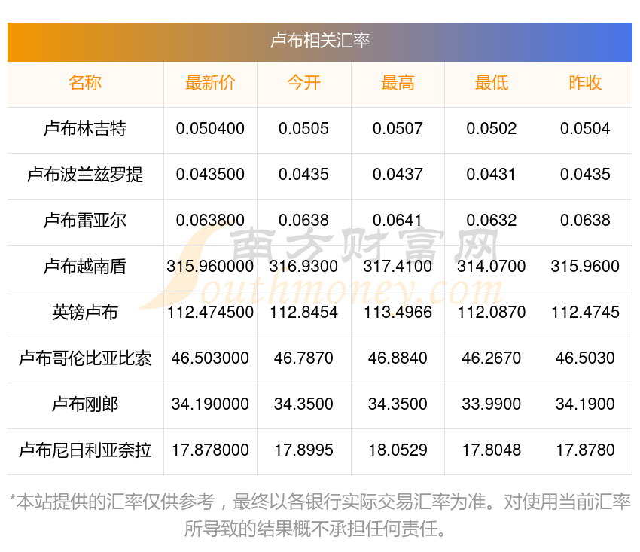The image size is (640, 552).
Task: Select the 卢布越南盾 row name
Action: point(85,267)
